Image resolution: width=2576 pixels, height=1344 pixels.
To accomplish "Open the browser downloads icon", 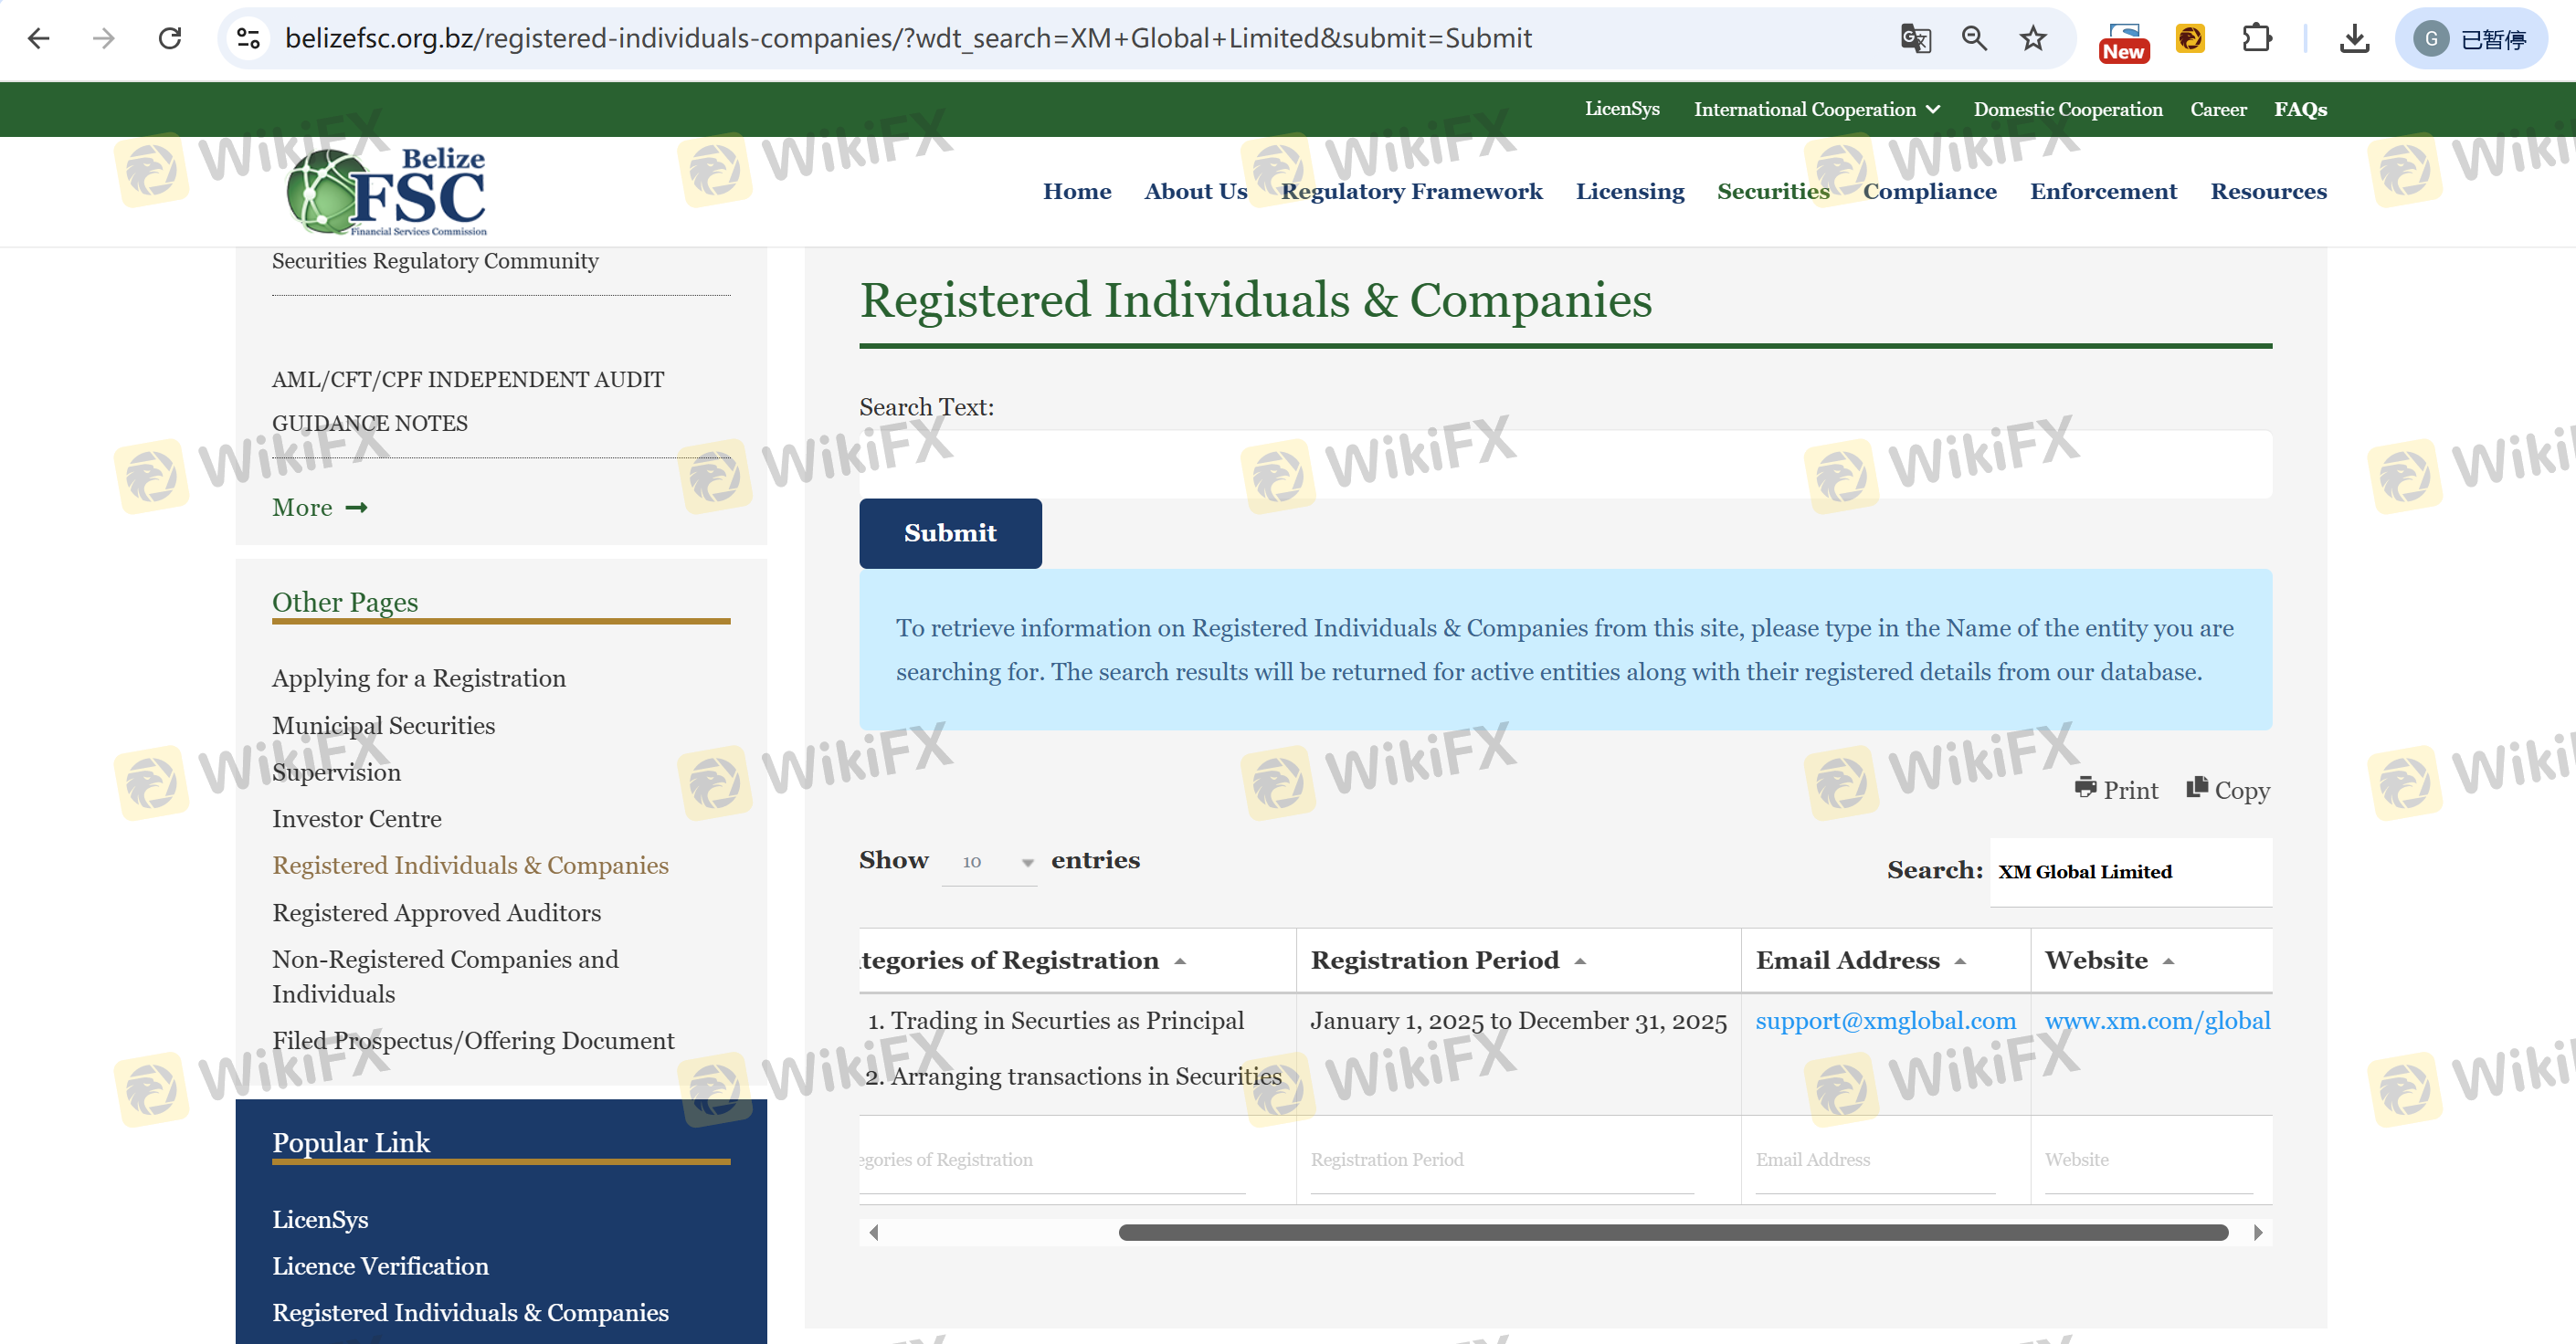I will coord(2354,38).
